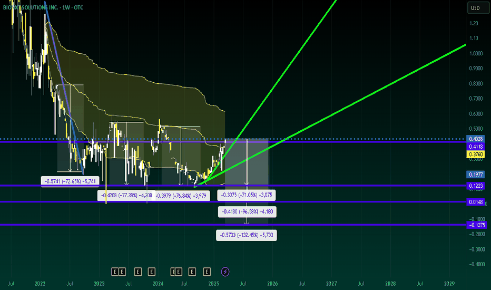Screen dimensions: 491x290
Task: Click the -0.3075 (-71.05%) measurement label
Action: point(247,195)
